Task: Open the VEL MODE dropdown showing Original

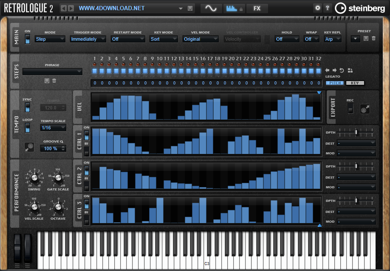Action: 201,39
